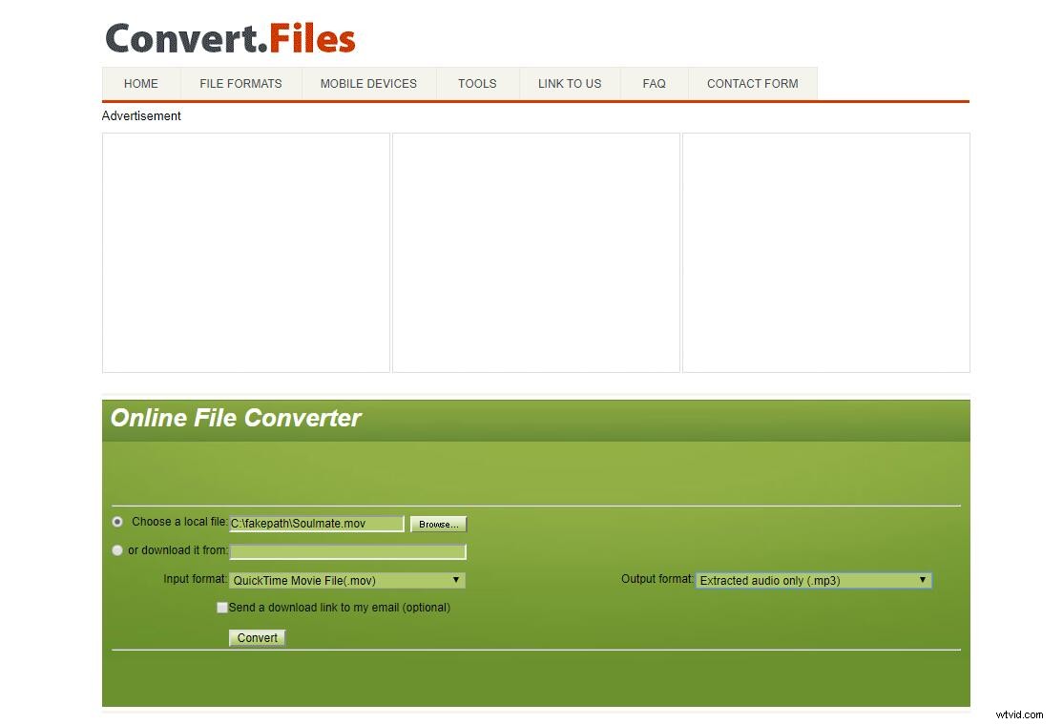The height and width of the screenshot is (724, 1063).
Task: Click the Extracted audio only dropdown arrow
Action: (x=921, y=580)
